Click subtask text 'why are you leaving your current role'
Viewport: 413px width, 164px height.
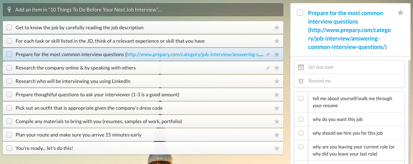(354, 150)
